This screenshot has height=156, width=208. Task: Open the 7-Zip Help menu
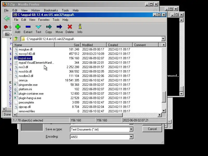(x=65, y=20)
